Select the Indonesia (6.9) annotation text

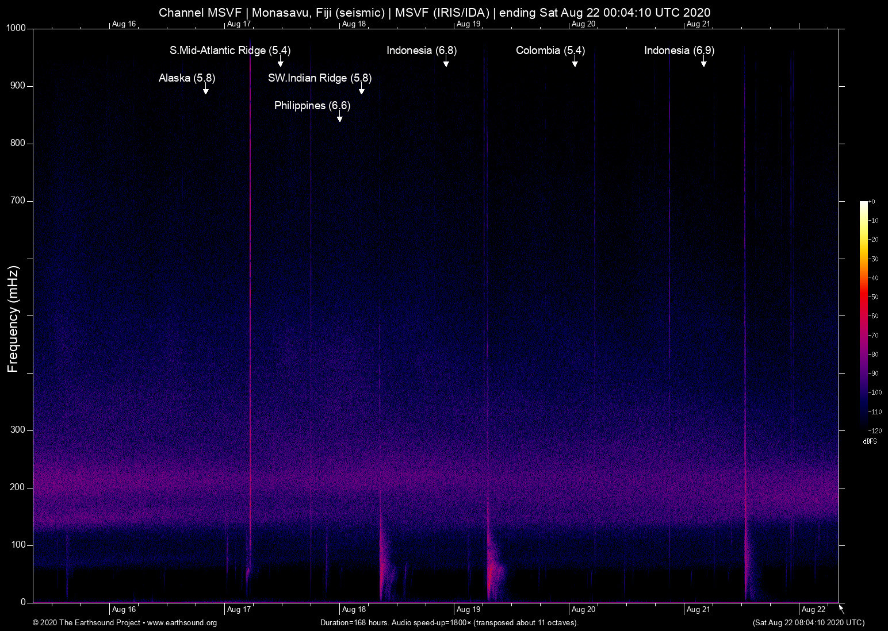(679, 51)
